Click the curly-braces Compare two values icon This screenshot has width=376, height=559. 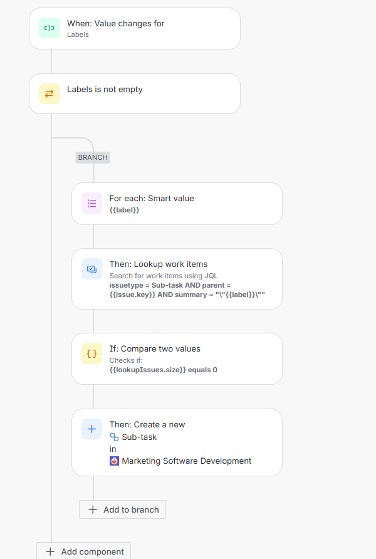[91, 353]
